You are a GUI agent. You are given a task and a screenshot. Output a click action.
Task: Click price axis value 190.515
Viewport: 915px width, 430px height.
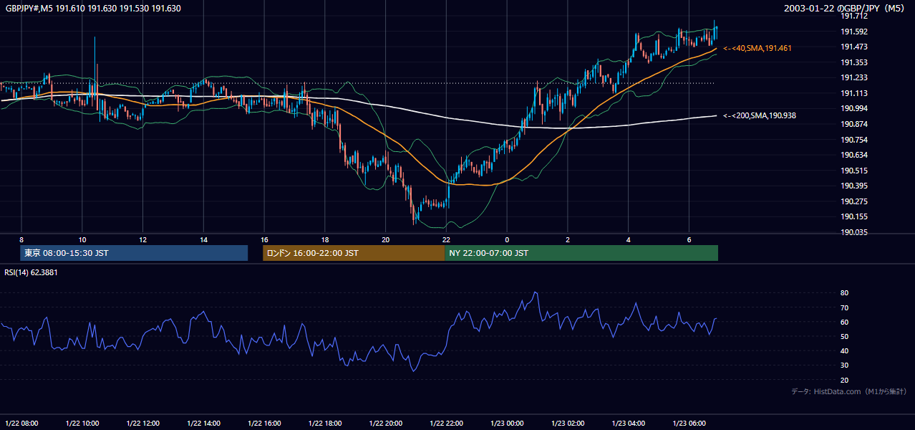click(x=853, y=171)
